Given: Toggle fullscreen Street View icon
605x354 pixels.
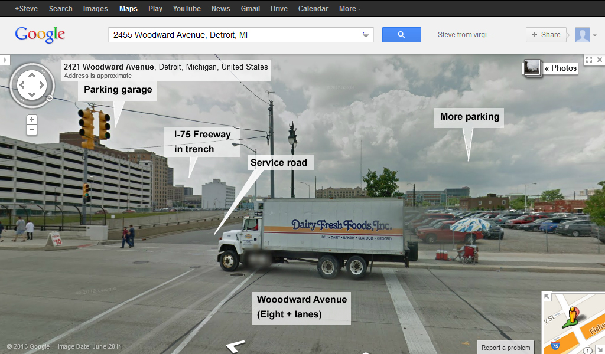Looking at the screenshot, I should click(589, 60).
